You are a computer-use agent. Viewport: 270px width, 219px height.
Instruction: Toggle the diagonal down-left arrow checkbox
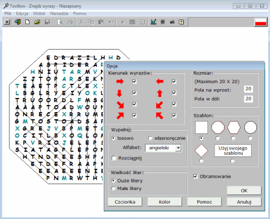coord(174,104)
